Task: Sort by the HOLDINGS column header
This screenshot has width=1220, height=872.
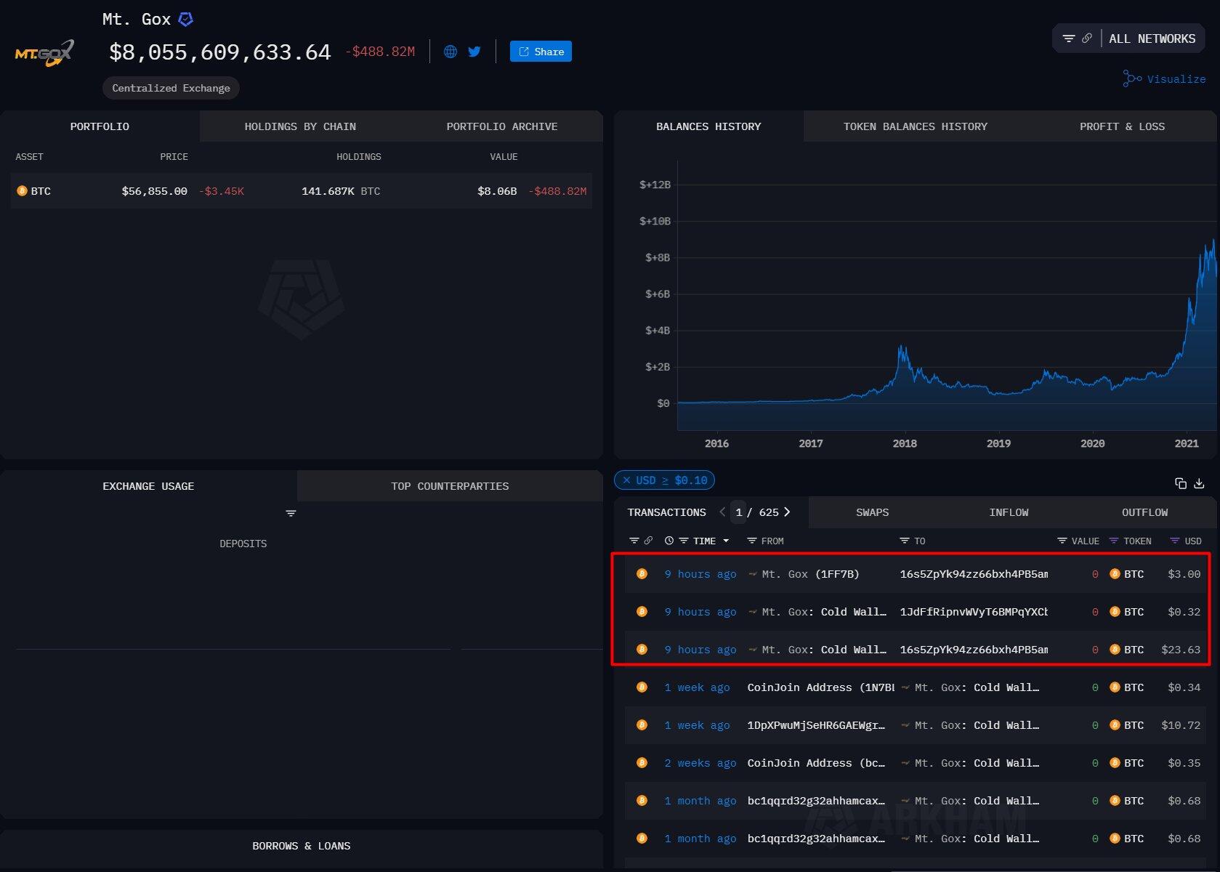Action: coord(359,157)
